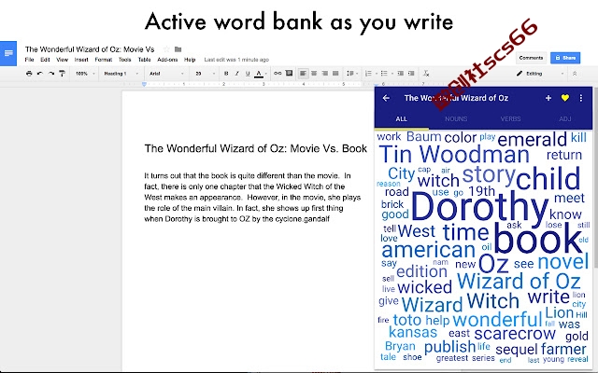Viewport: 598px width, 373px height.
Task: Insert a comment
Action: [289, 73]
